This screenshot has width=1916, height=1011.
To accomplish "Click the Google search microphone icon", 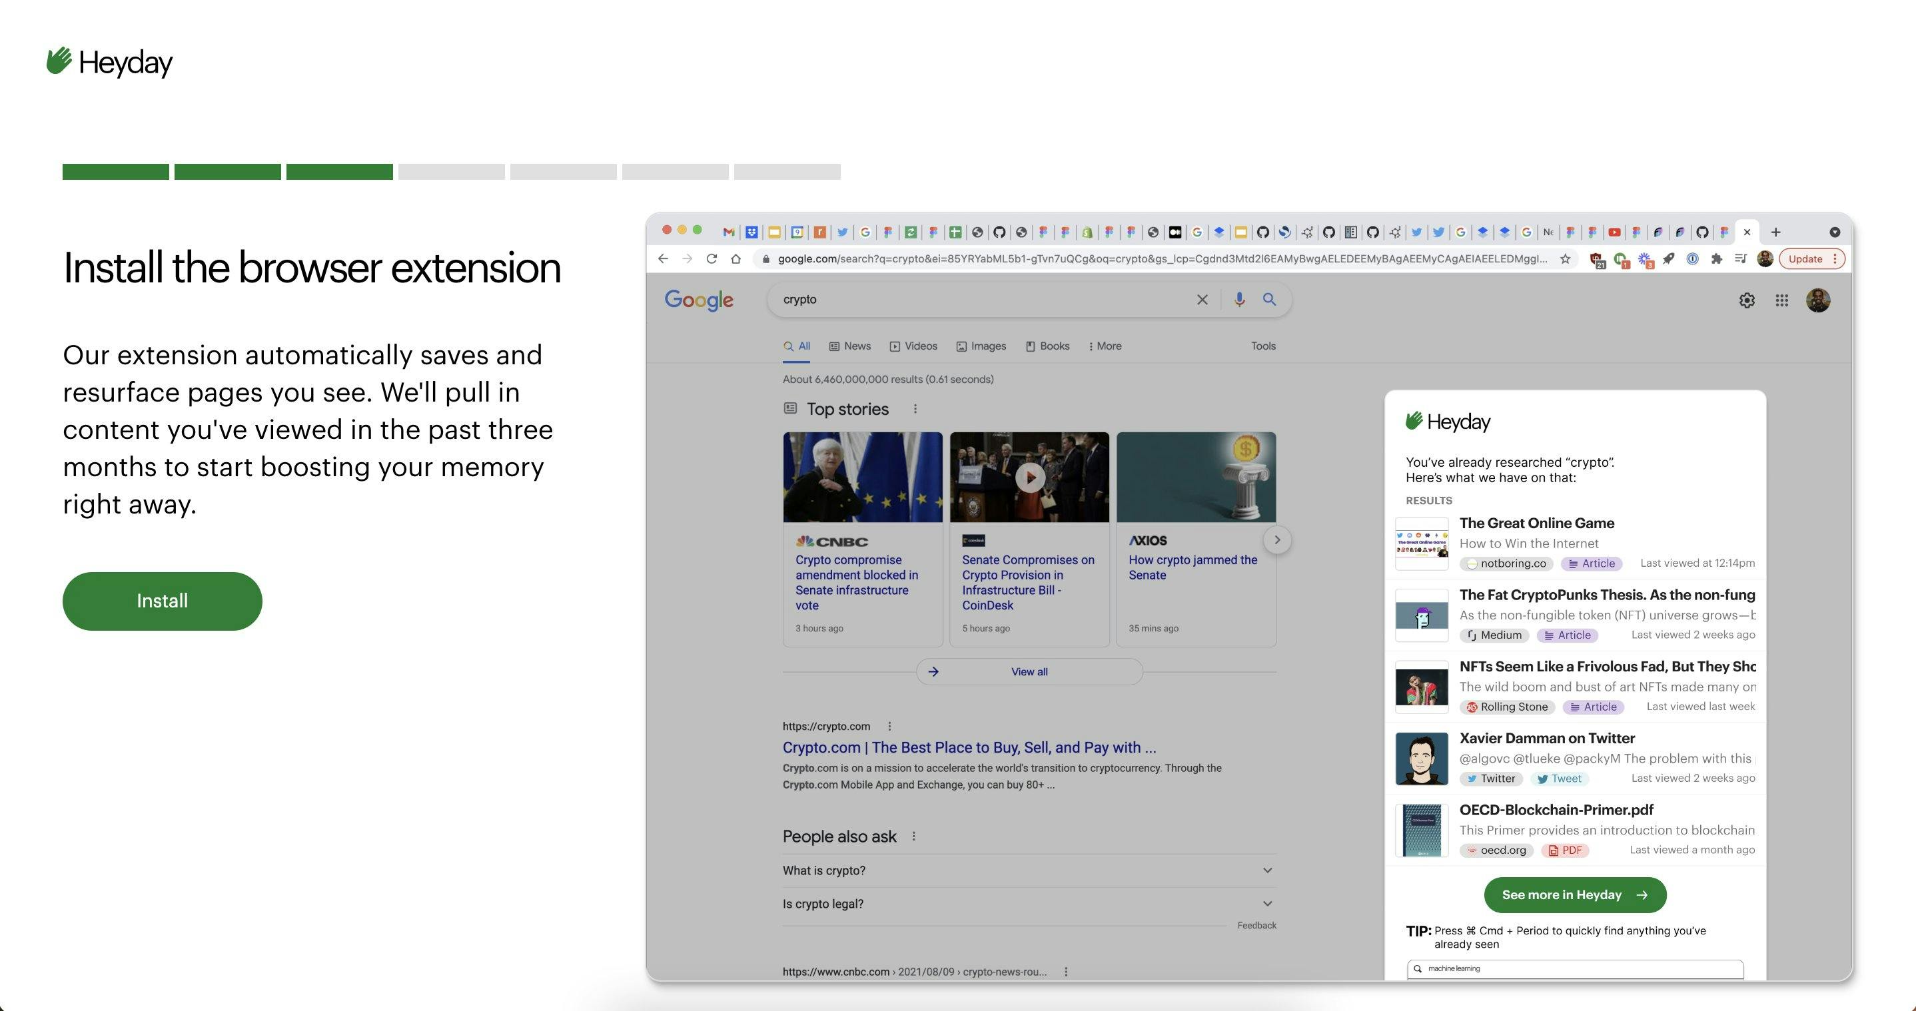I will tap(1236, 299).
